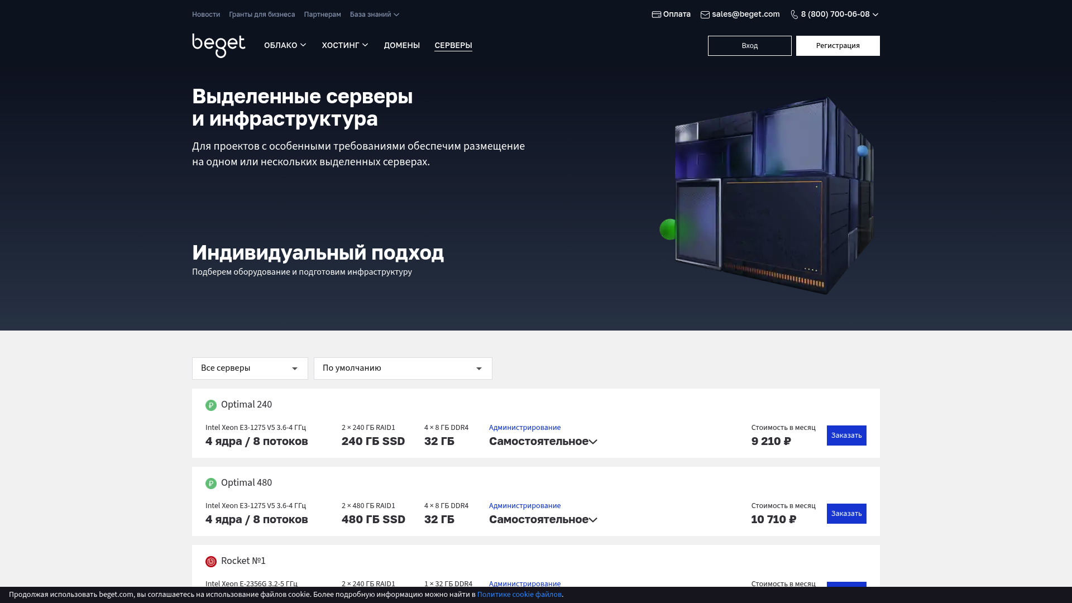The height and width of the screenshot is (603, 1072).
Task: Click the phone handset icon
Action: coord(794,15)
